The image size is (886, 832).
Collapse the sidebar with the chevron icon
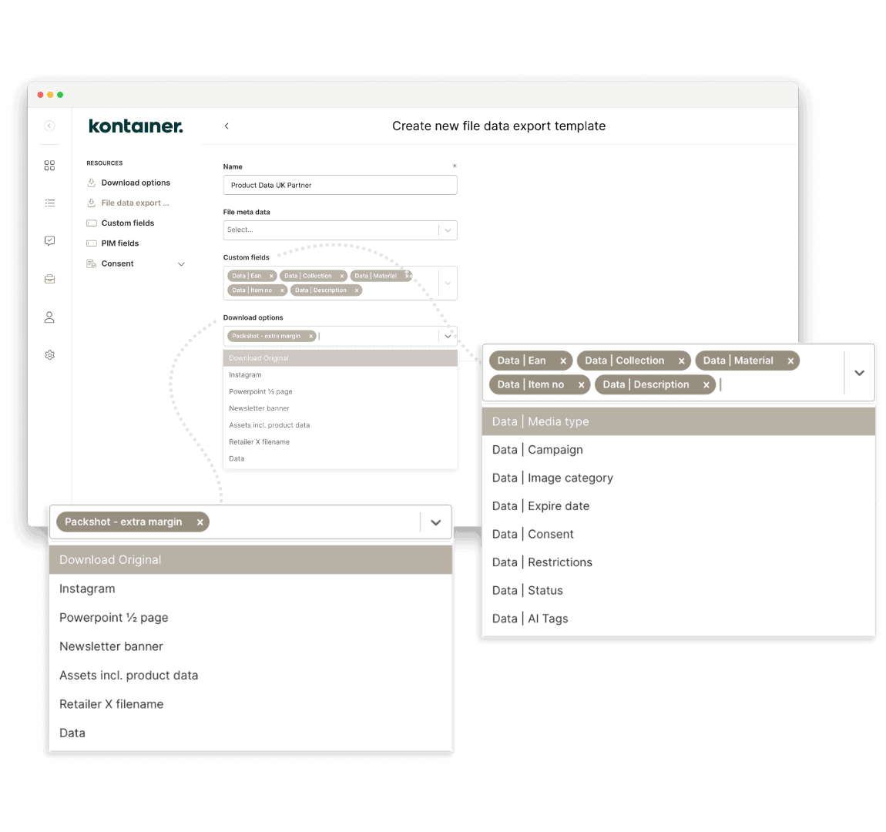point(49,126)
